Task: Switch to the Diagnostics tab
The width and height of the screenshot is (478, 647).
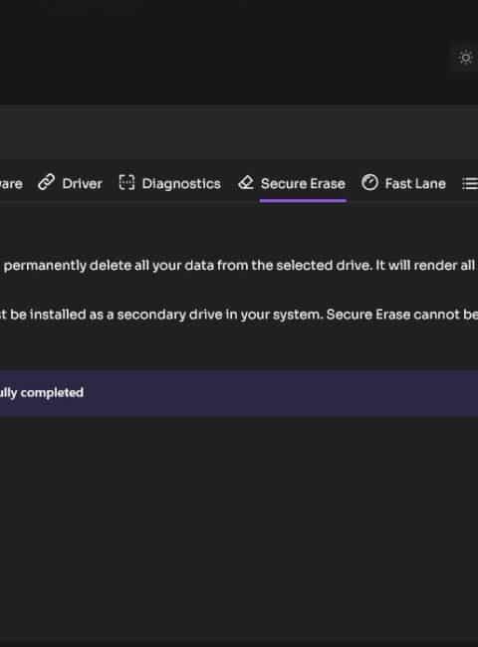Action: pyautogui.click(x=181, y=183)
